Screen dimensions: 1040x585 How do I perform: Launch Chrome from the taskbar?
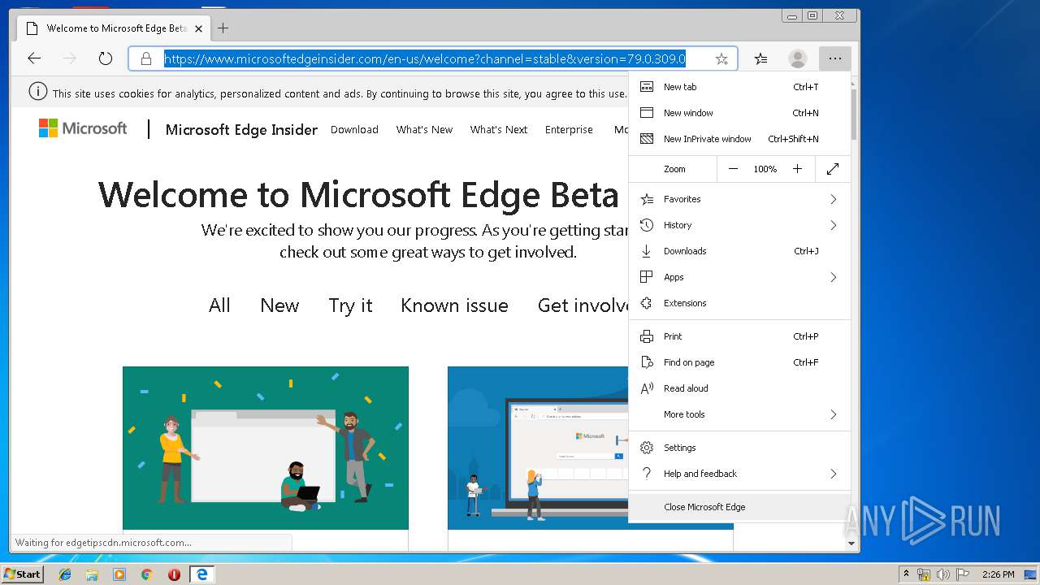(x=146, y=574)
